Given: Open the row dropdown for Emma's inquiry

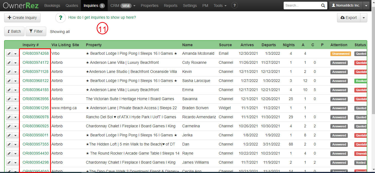Looking at the screenshot, I should (15, 90).
